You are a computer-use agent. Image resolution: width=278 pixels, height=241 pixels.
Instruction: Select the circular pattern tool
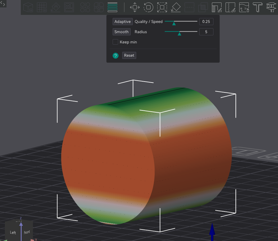[x=85, y=7]
